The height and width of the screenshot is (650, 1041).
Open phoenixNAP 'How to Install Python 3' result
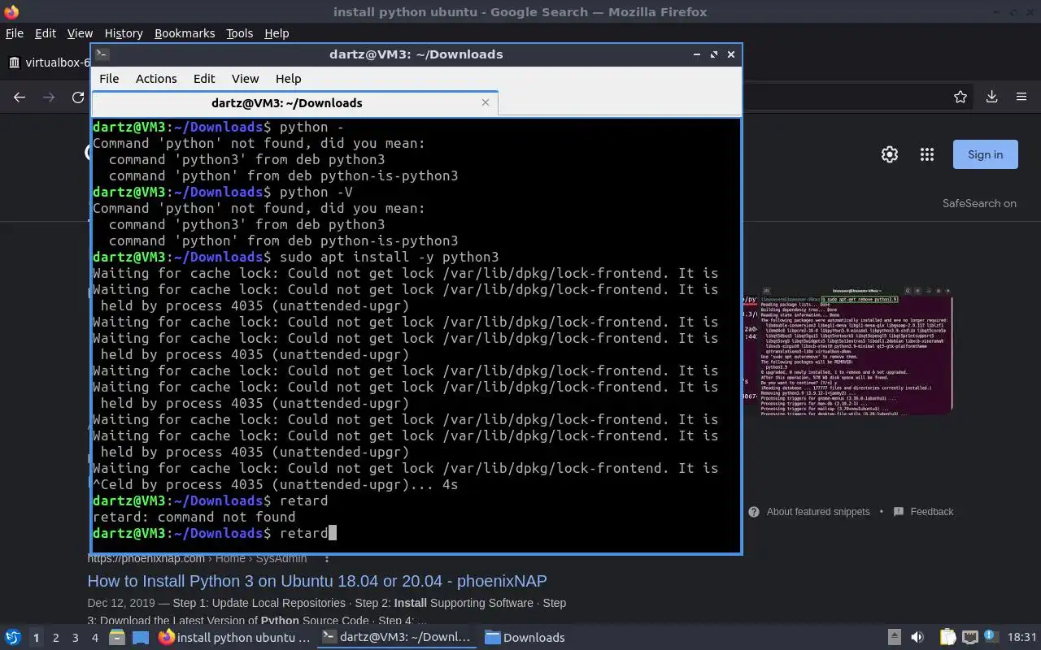click(x=317, y=581)
